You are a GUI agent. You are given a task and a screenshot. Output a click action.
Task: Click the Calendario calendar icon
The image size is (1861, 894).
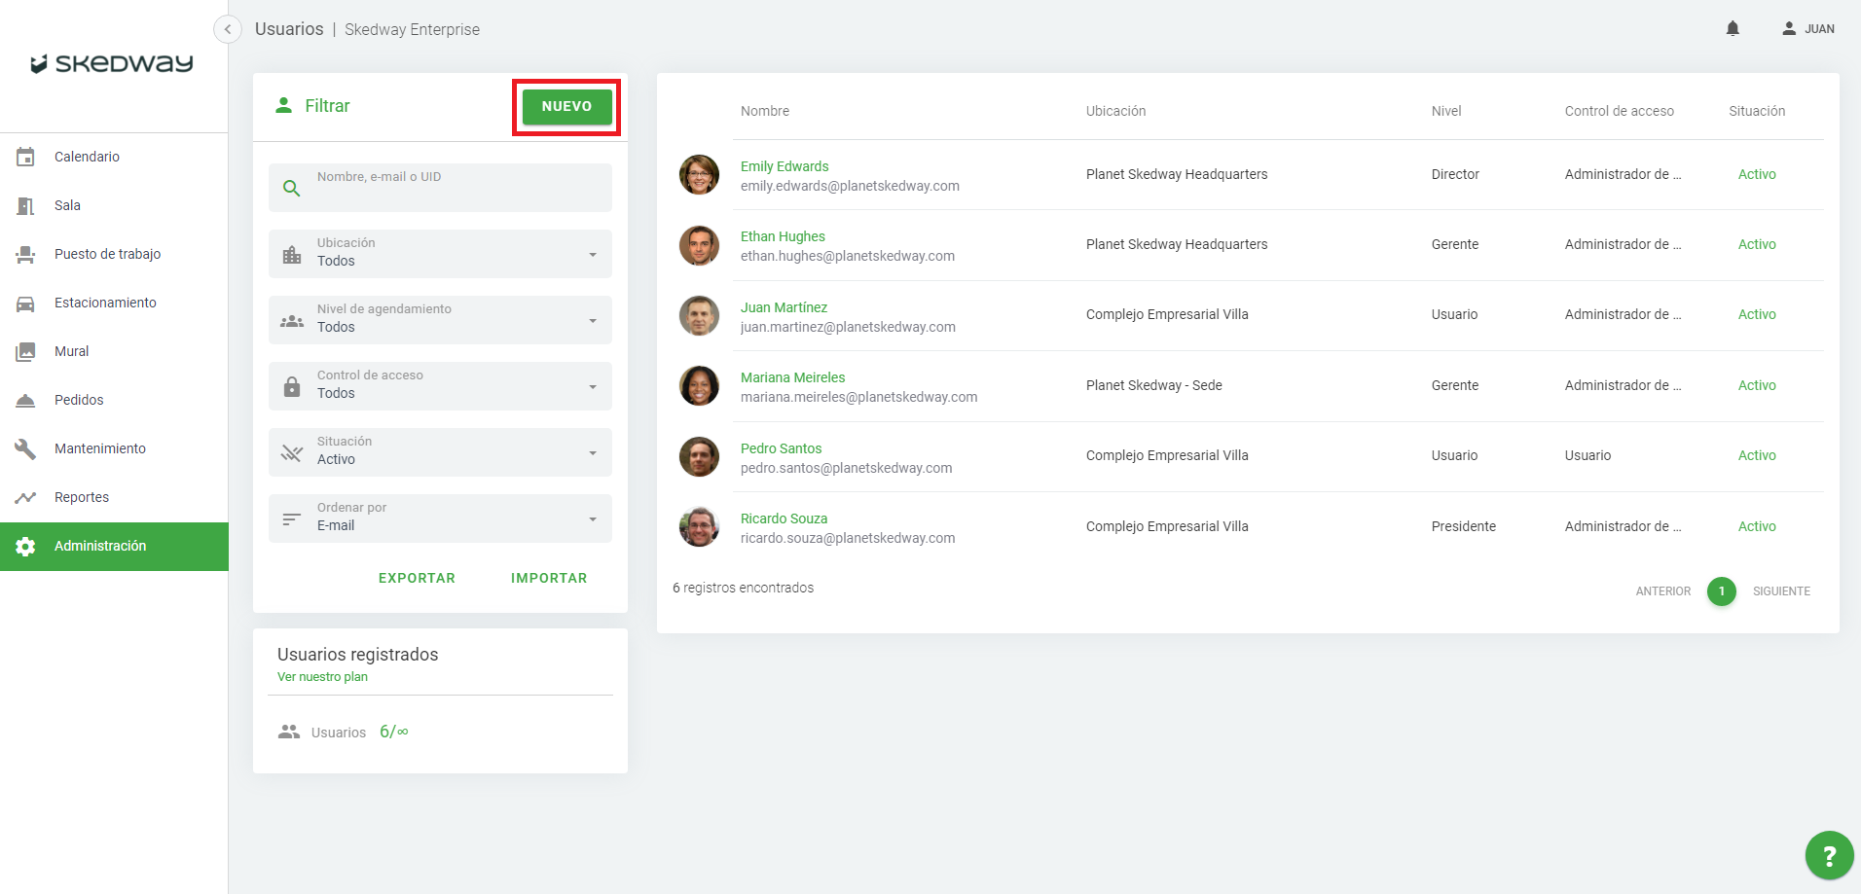click(26, 157)
